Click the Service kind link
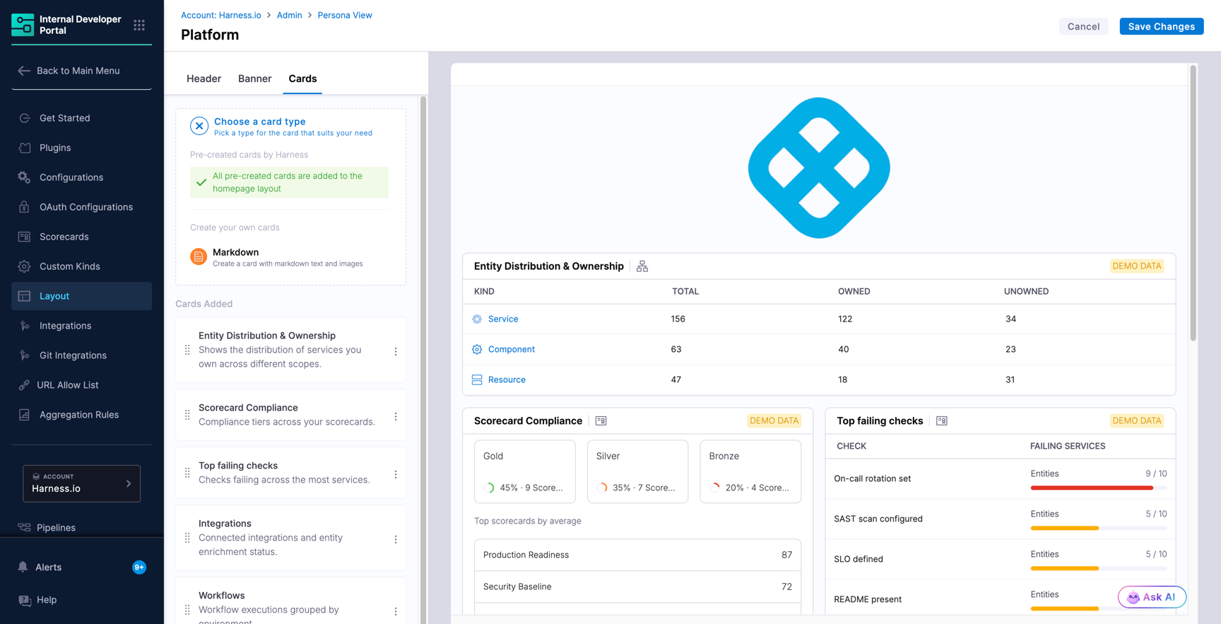Image resolution: width=1221 pixels, height=624 pixels. (503, 319)
